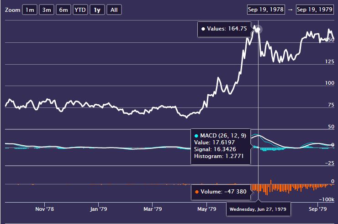Screen dimensions: 338x224
Task: Show All data range
Action: (x=114, y=10)
